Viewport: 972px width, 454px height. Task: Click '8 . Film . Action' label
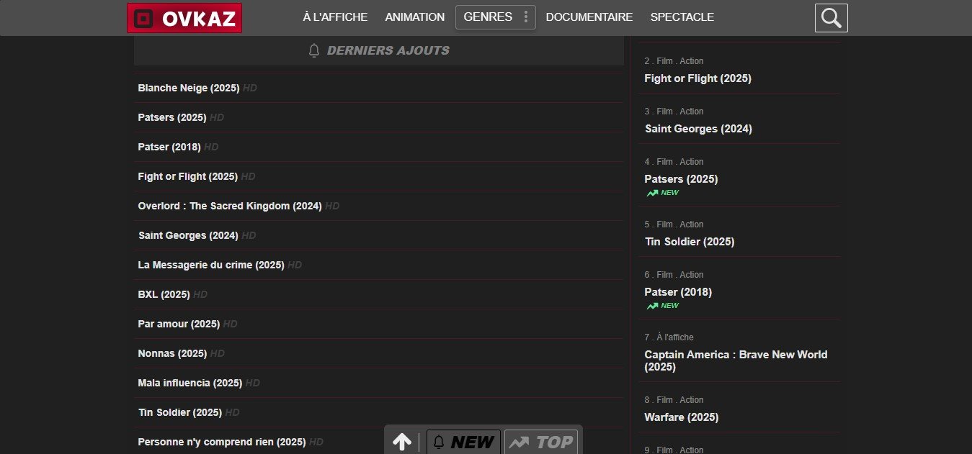(674, 400)
